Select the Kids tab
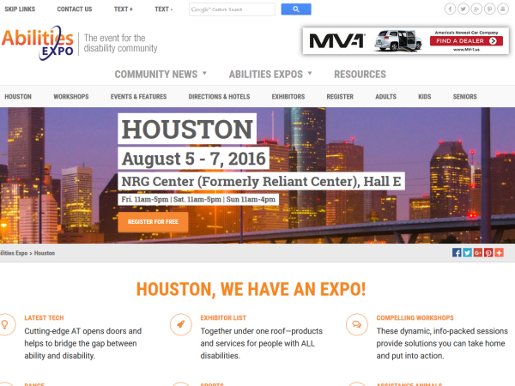This screenshot has height=386, width=515. 424,96
